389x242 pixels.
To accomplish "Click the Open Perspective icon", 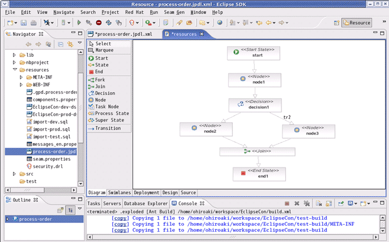I will pyautogui.click(x=337, y=23).
